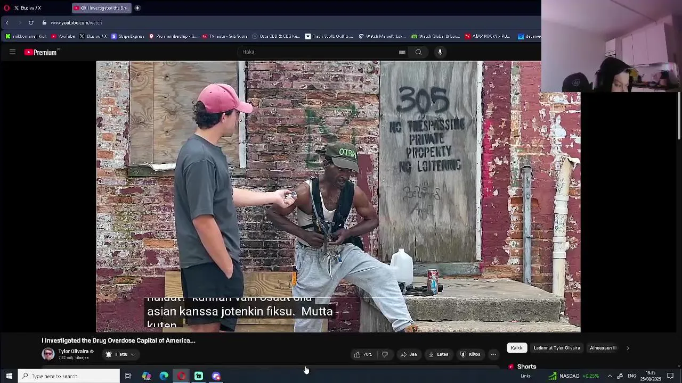The image size is (682, 383).
Task: Select the I Investigated the Drug tab
Action: coord(101,8)
